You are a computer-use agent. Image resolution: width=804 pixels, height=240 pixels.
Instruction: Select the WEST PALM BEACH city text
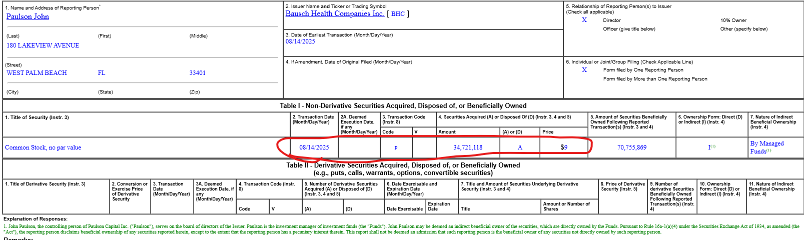(37, 73)
